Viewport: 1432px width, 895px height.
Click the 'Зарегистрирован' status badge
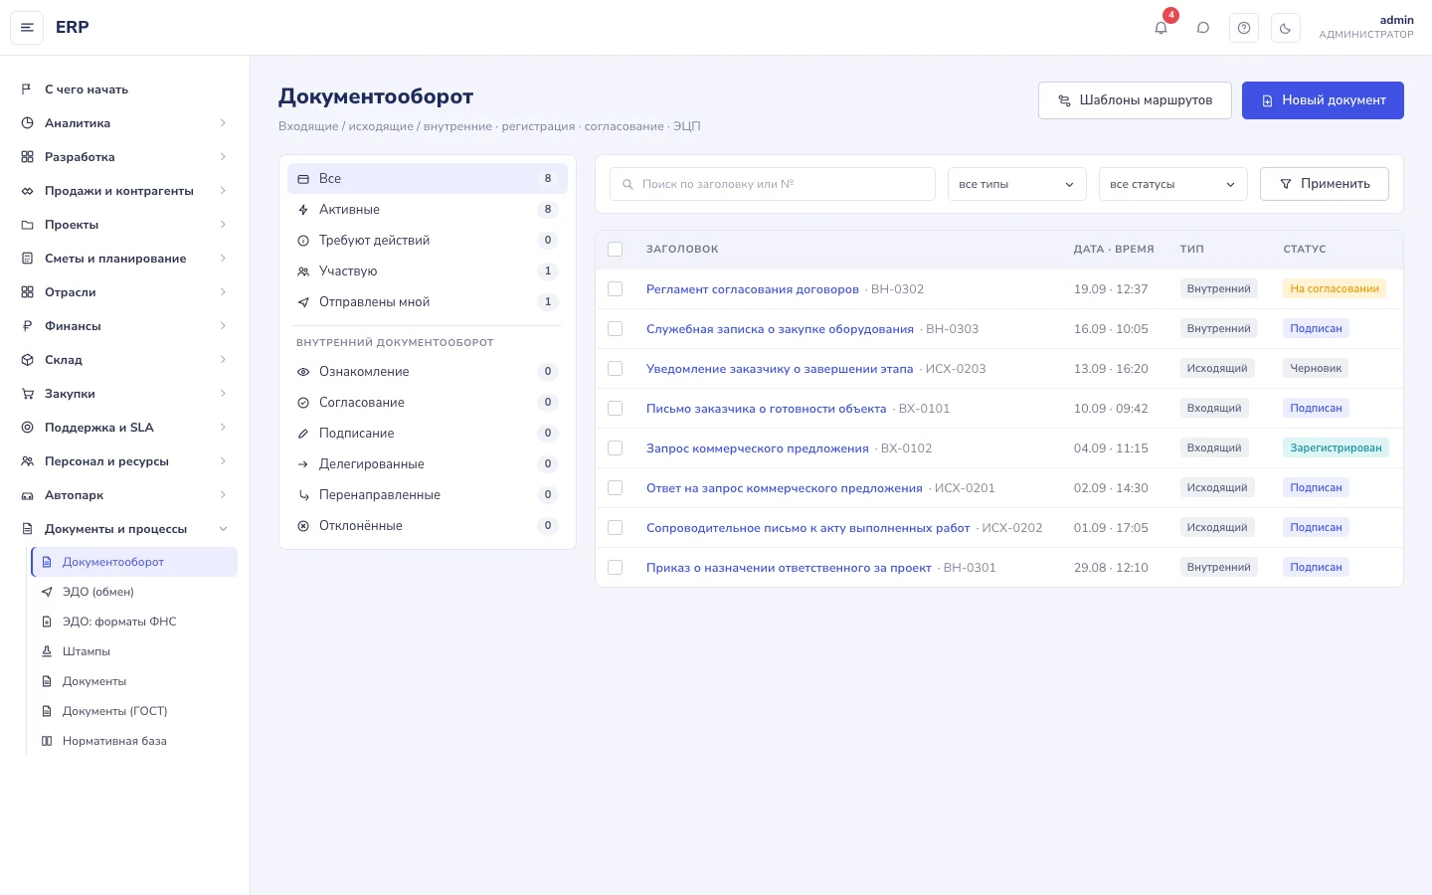coord(1336,448)
